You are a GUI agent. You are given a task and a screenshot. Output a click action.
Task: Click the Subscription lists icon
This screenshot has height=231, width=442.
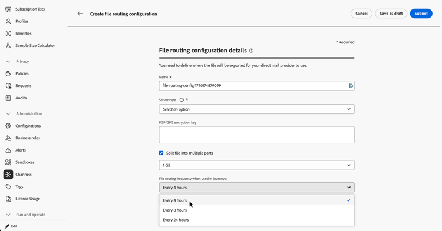(8, 9)
